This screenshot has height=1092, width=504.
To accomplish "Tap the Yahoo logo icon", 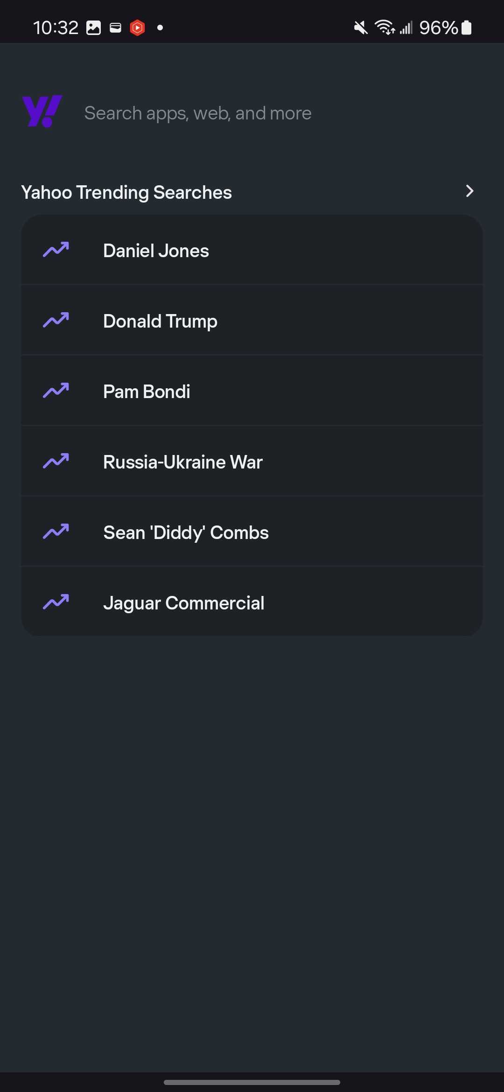I will pyautogui.click(x=42, y=112).
